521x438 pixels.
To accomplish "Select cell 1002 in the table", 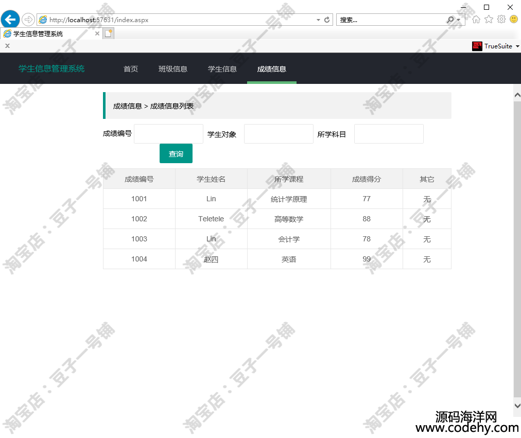I will click(x=139, y=219).
